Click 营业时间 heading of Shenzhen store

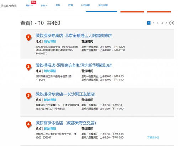click(87, 71)
